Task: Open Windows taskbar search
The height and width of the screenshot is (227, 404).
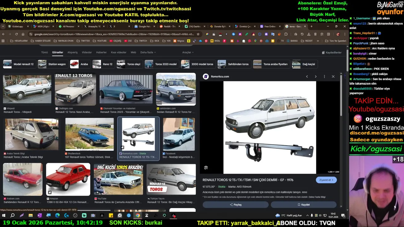Action: tap(13, 216)
